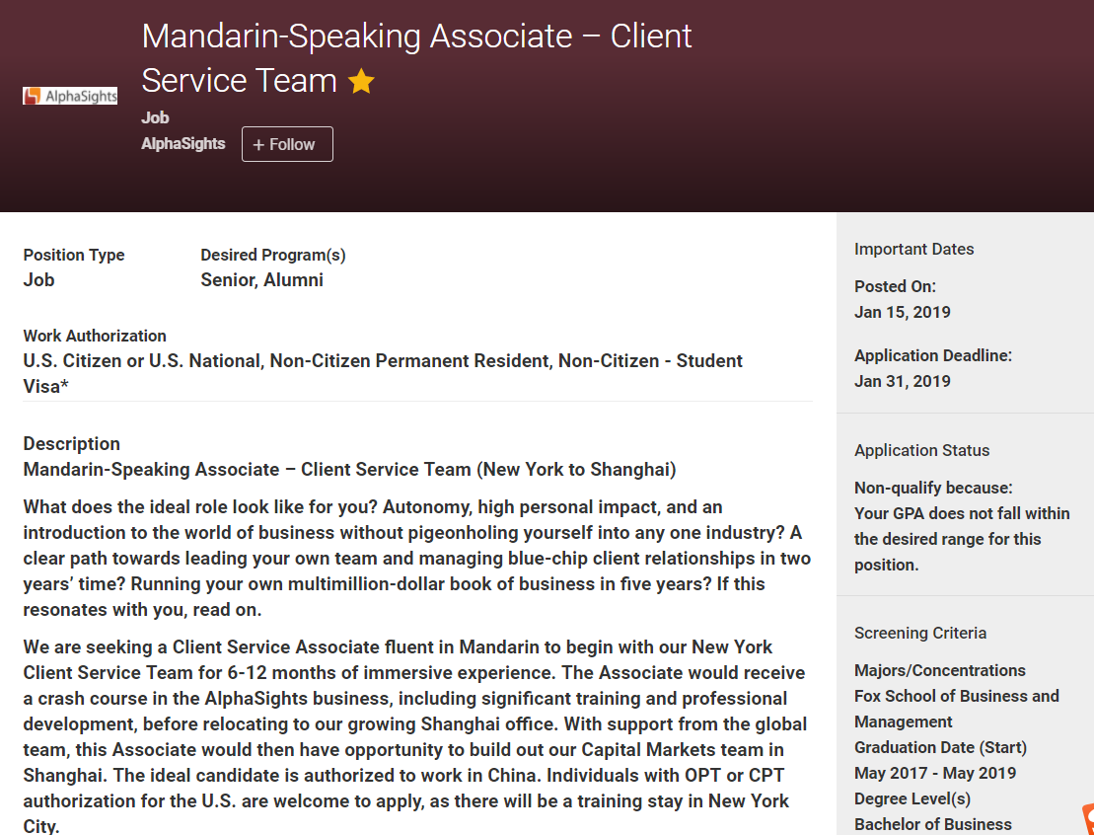
Task: Follow the AlphaSights employer
Action: point(287,144)
